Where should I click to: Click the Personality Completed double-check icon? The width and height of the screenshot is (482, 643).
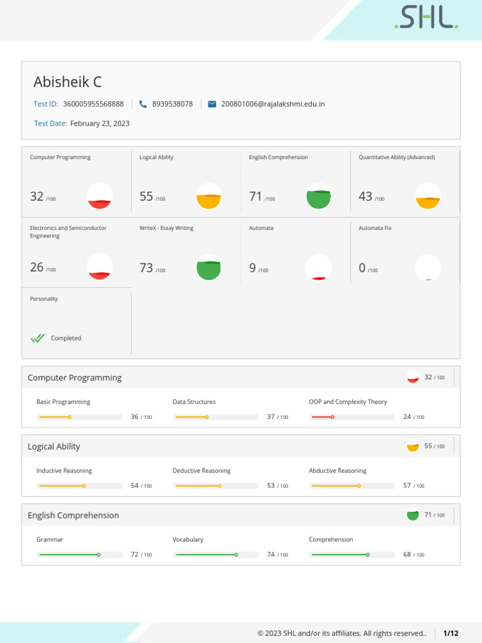38,338
